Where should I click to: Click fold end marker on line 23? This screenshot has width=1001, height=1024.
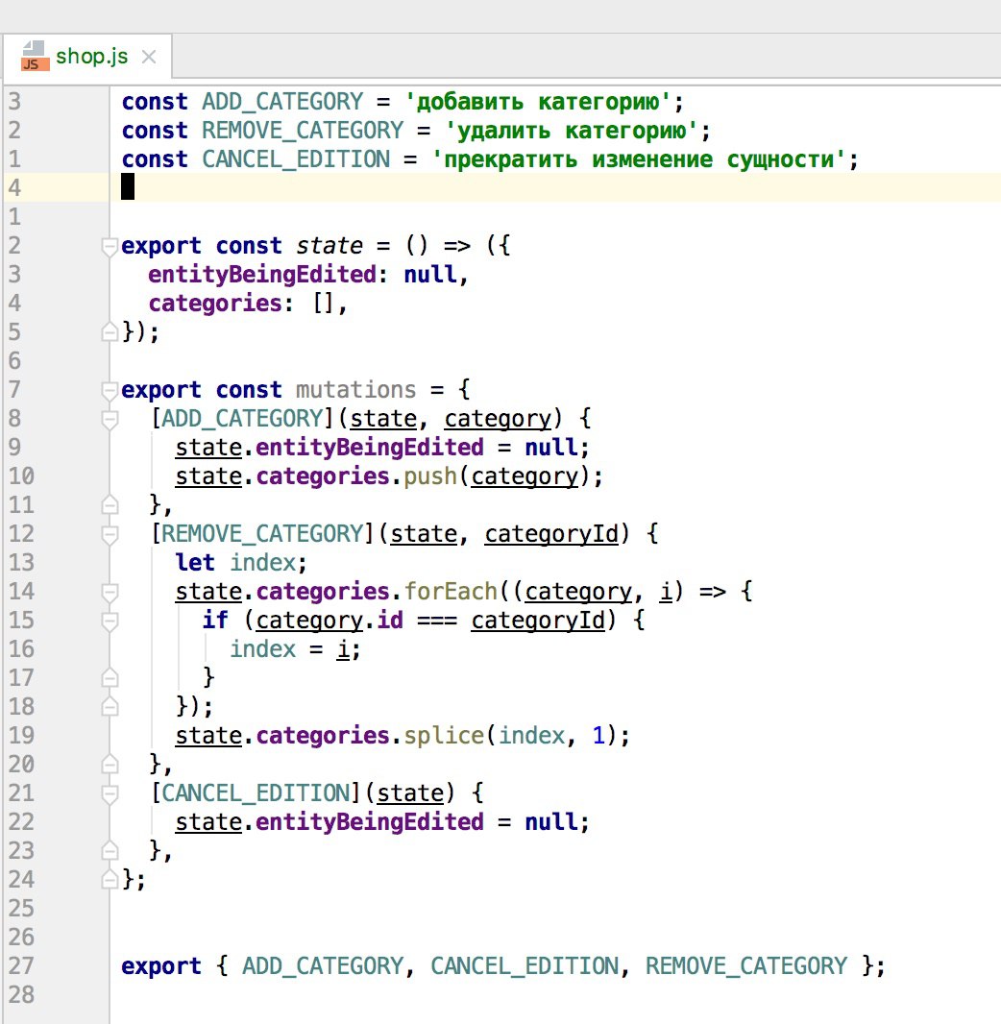110,851
